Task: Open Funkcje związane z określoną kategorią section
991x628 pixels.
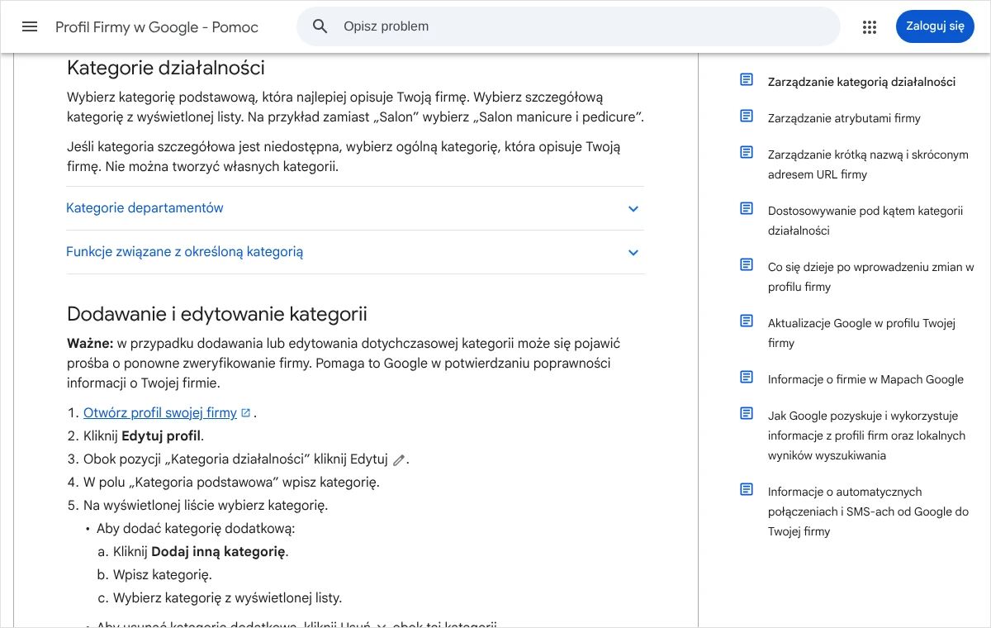Action: 355,252
